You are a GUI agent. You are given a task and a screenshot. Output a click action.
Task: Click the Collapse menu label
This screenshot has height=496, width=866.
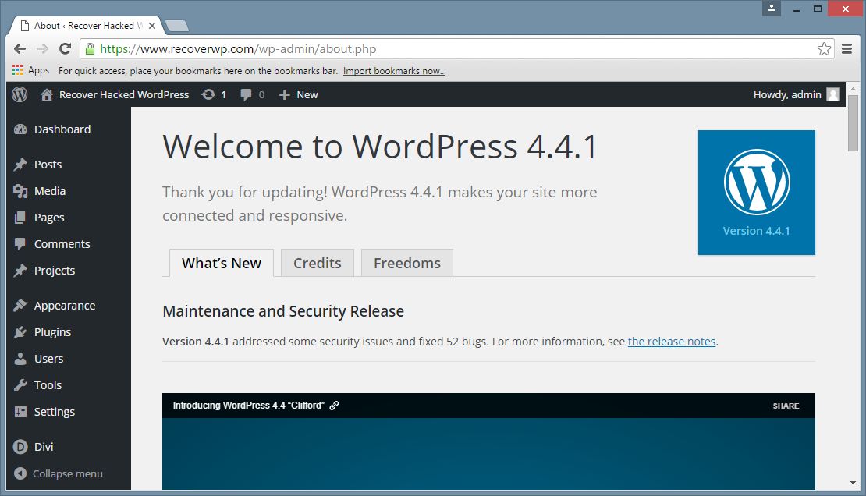67,473
